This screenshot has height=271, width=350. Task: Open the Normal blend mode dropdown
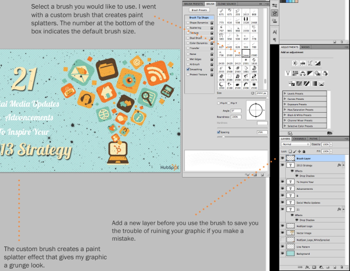(296, 144)
